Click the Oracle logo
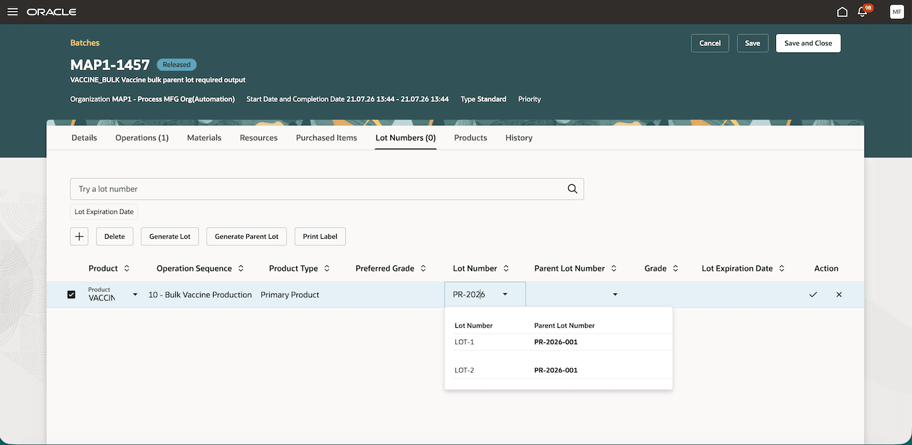The image size is (912, 445). click(x=51, y=12)
